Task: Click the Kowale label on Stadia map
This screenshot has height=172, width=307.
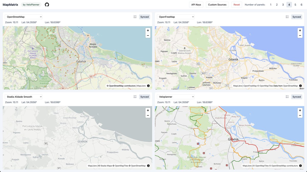Action: pyautogui.click(x=62, y=158)
